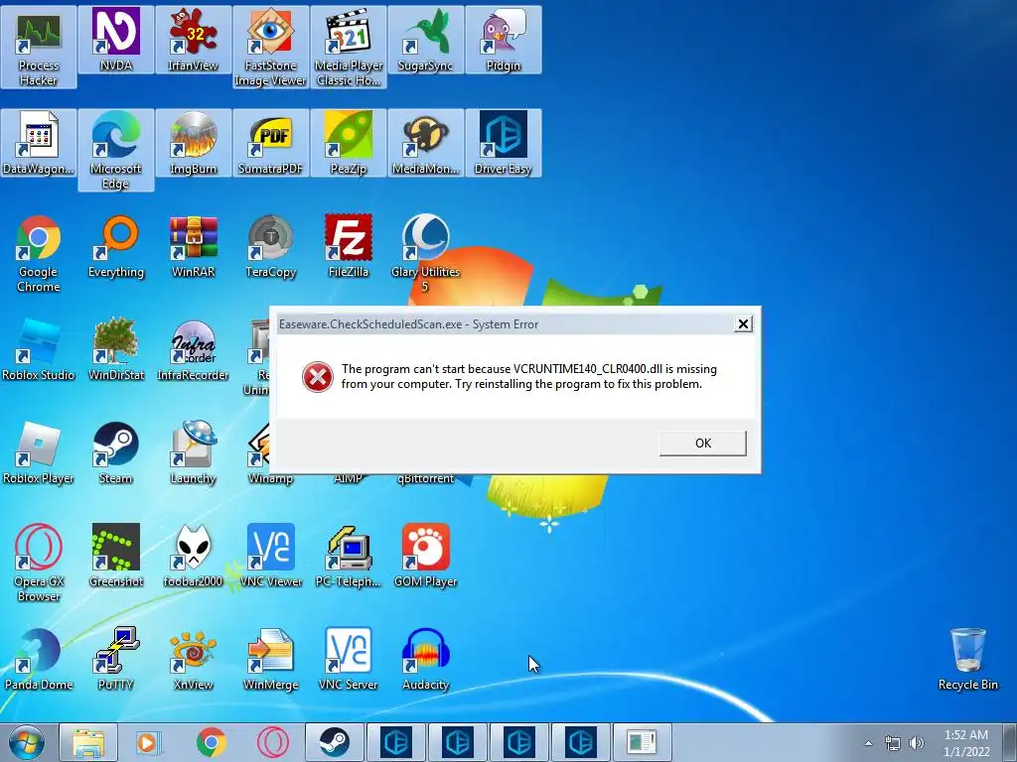Screen dimensions: 1017x762
Task: Open XnView desktop shortcut
Action: click(x=193, y=659)
